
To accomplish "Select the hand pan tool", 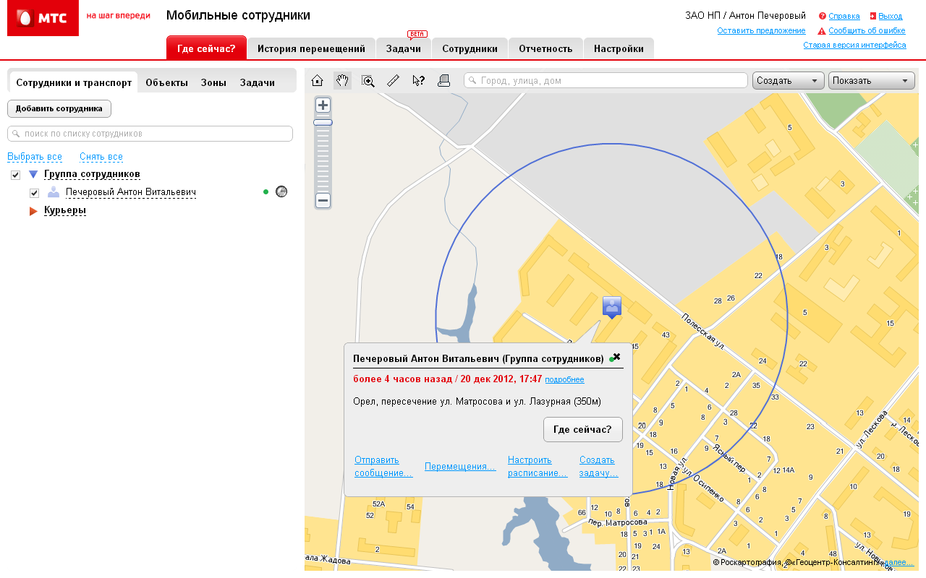I will [343, 81].
